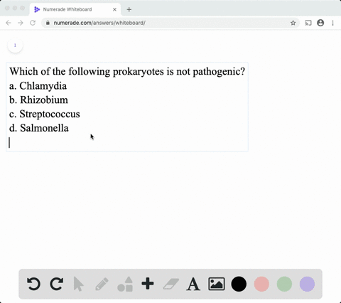Image resolution: width=341 pixels, height=303 pixels.
Task: Open the shapes tool
Action: coord(125,284)
